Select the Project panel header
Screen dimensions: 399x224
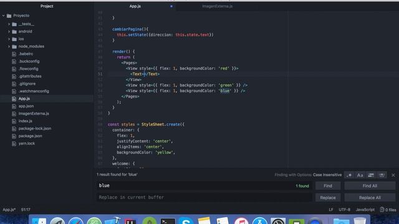coord(47,6)
